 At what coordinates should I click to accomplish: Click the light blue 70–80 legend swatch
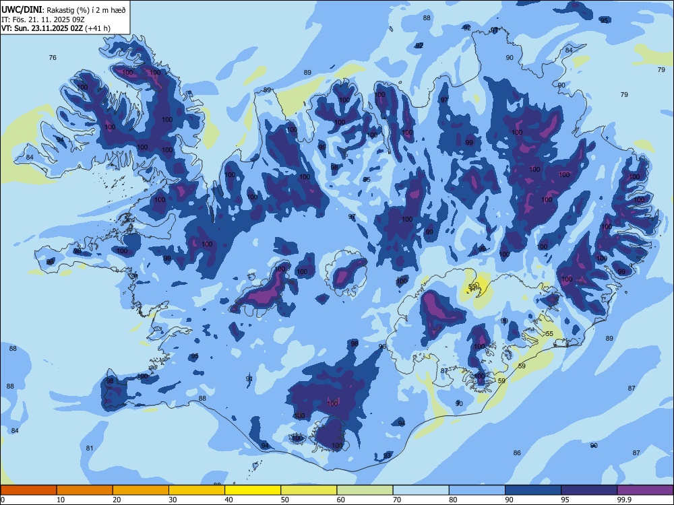pyautogui.click(x=421, y=490)
